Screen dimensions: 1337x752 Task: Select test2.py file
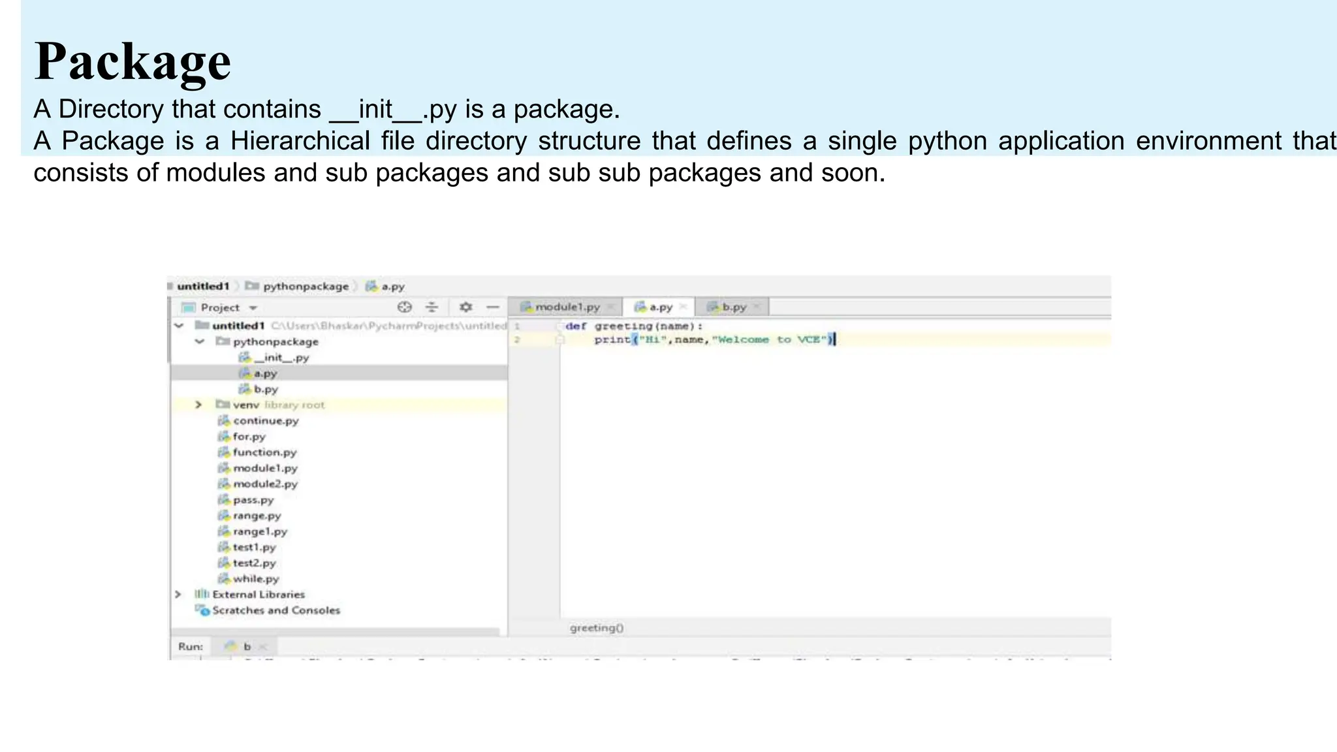point(254,563)
